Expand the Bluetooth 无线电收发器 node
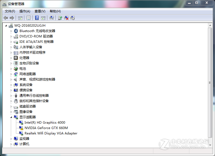This screenshot has height=156, width=215. (x=11, y=31)
